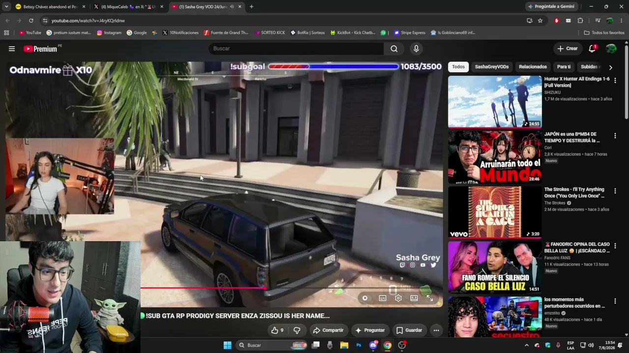Start voice search with the microphone

click(416, 49)
